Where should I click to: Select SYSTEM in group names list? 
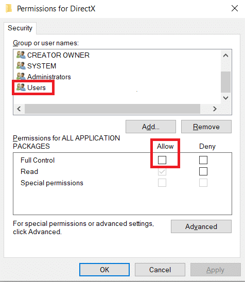click(42, 66)
